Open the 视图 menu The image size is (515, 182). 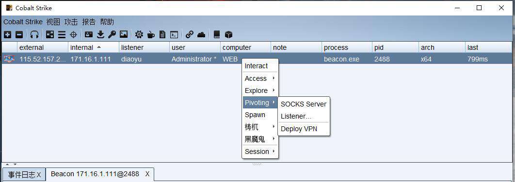[x=53, y=22]
